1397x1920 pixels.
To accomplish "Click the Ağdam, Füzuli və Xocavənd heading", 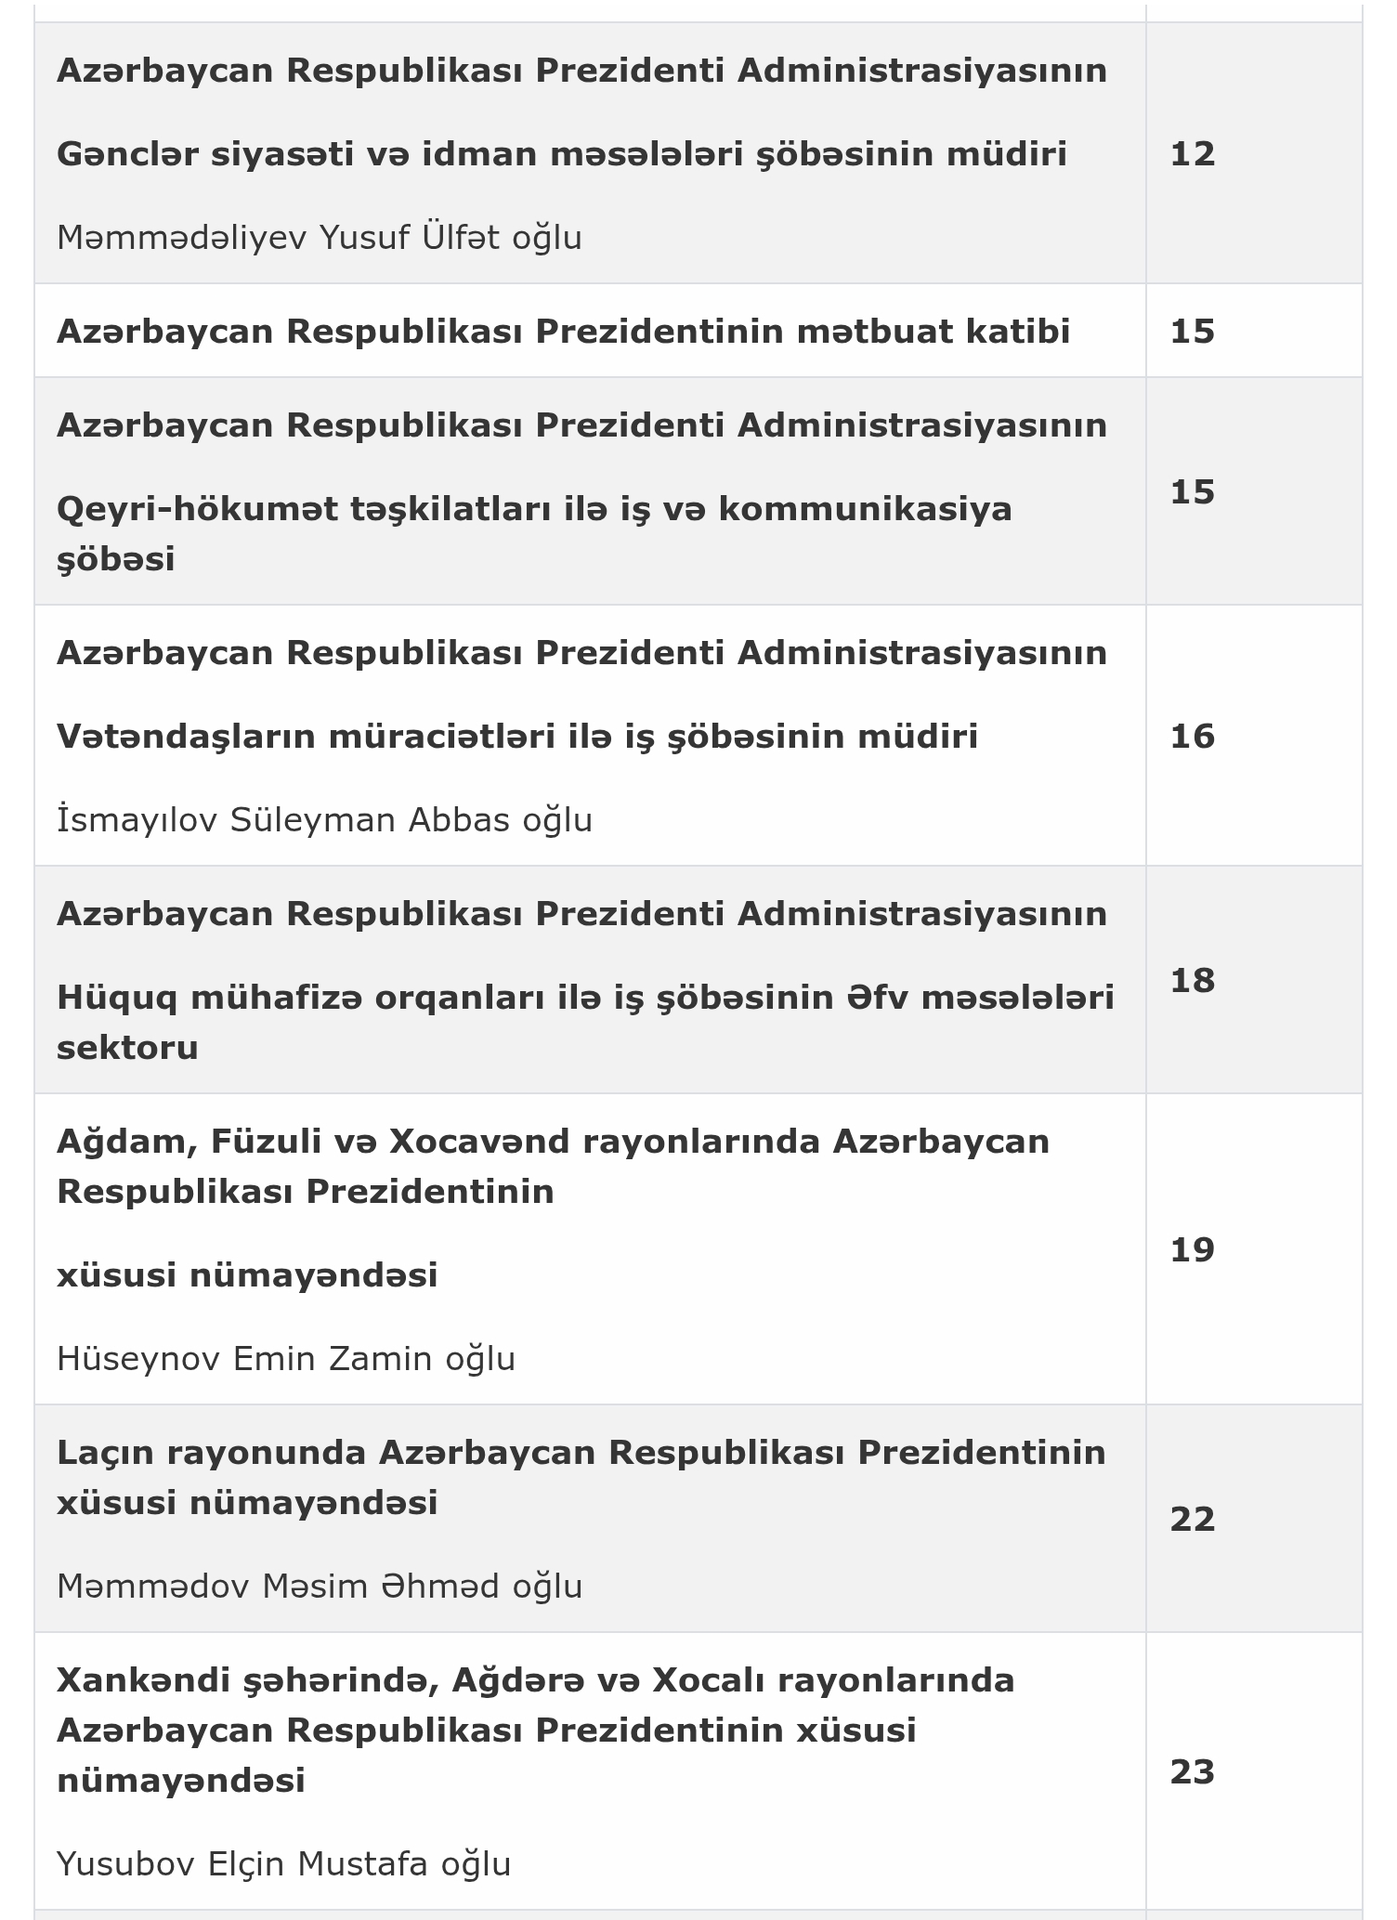I will 553,1141.
